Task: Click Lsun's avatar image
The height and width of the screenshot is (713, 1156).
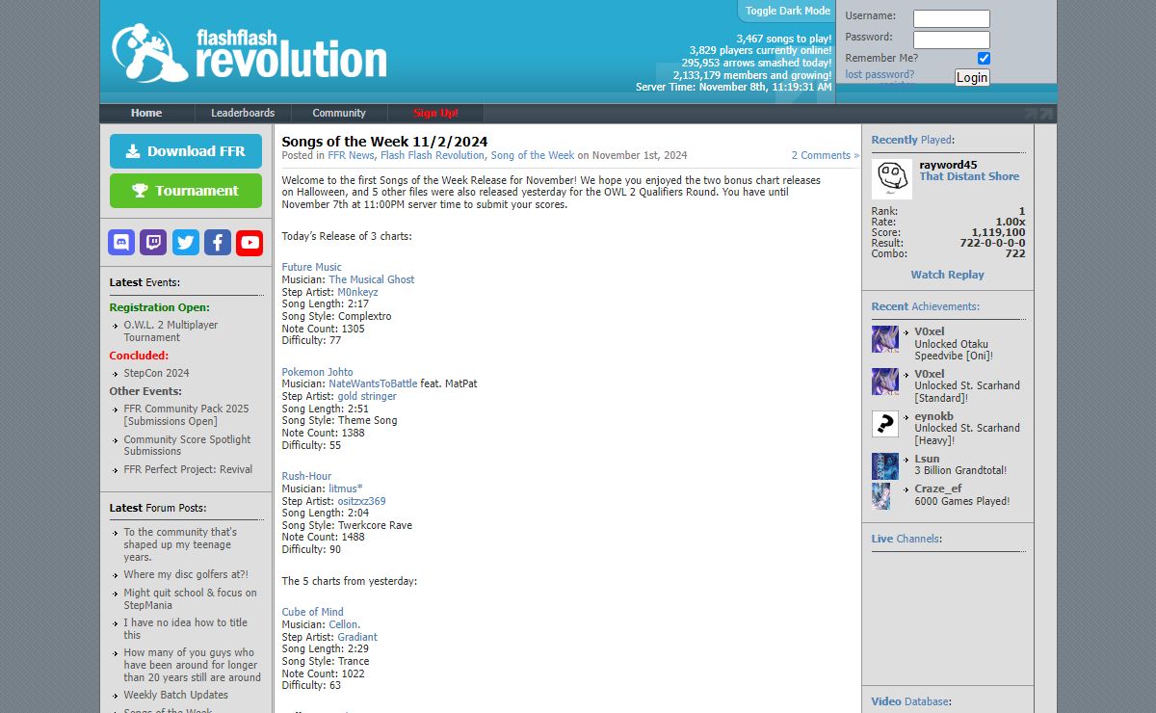Action: (885, 466)
